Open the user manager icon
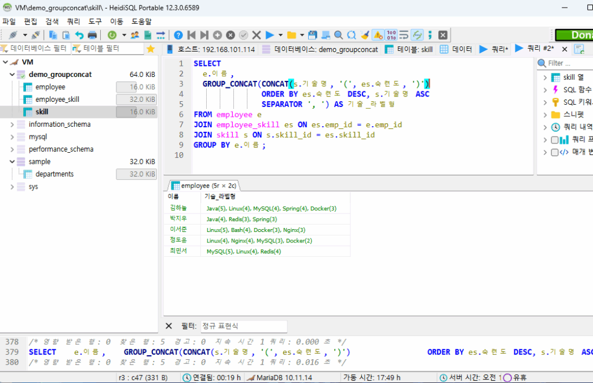593x383 pixels. pos(134,35)
